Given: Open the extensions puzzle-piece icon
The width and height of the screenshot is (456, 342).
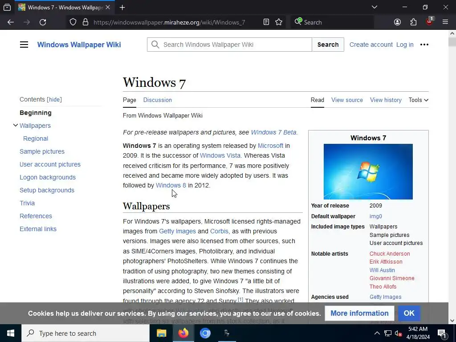Looking at the screenshot, I should pyautogui.click(x=413, y=22).
